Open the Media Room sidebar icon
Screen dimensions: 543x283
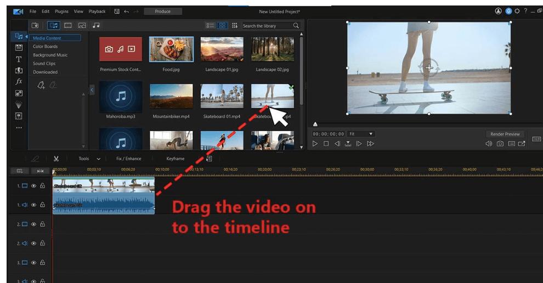pyautogui.click(x=19, y=36)
